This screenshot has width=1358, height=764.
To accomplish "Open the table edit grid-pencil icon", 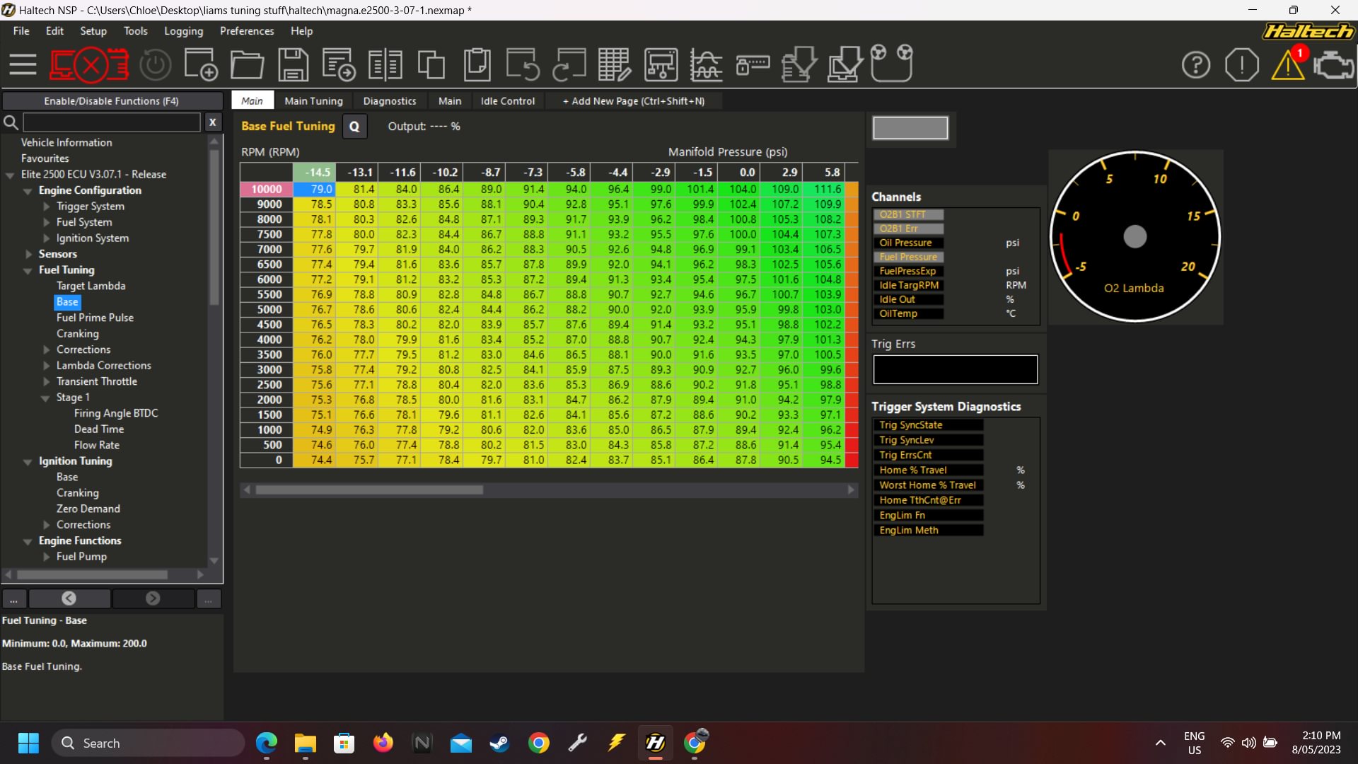I will [615, 65].
